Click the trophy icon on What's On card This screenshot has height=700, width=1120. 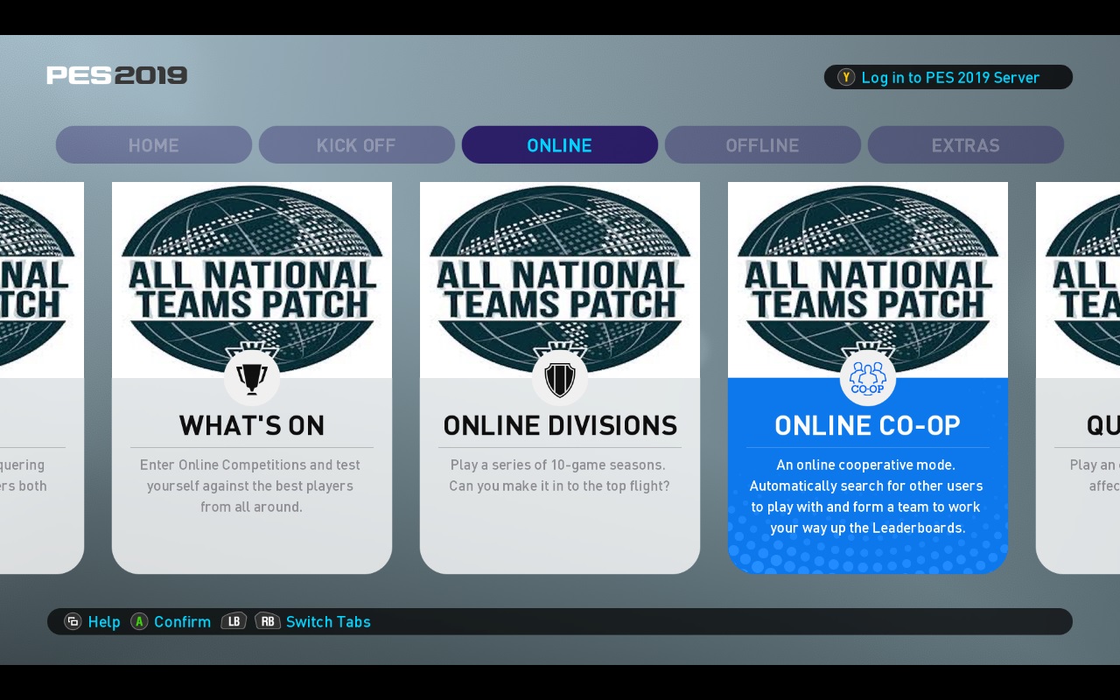pos(252,378)
